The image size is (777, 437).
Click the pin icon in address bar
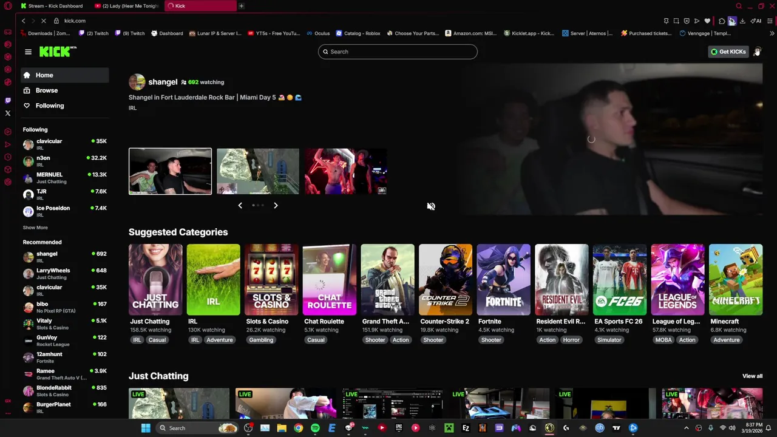pyautogui.click(x=666, y=21)
